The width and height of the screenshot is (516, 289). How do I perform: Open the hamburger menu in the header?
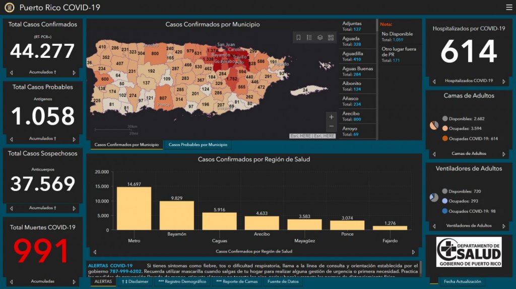coord(509,8)
